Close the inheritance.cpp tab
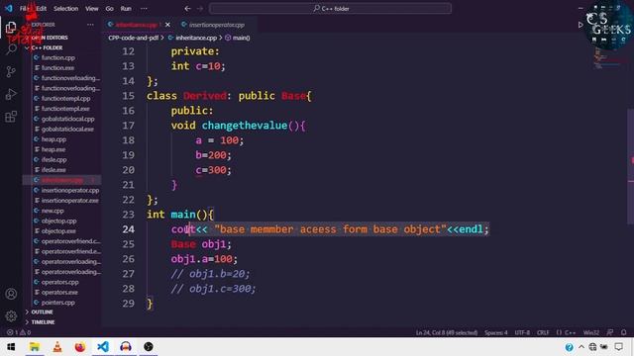The width and height of the screenshot is (634, 356). tap(167, 25)
